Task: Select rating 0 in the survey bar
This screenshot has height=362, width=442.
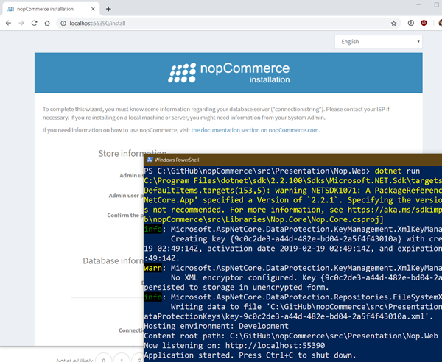Action: click(103, 359)
